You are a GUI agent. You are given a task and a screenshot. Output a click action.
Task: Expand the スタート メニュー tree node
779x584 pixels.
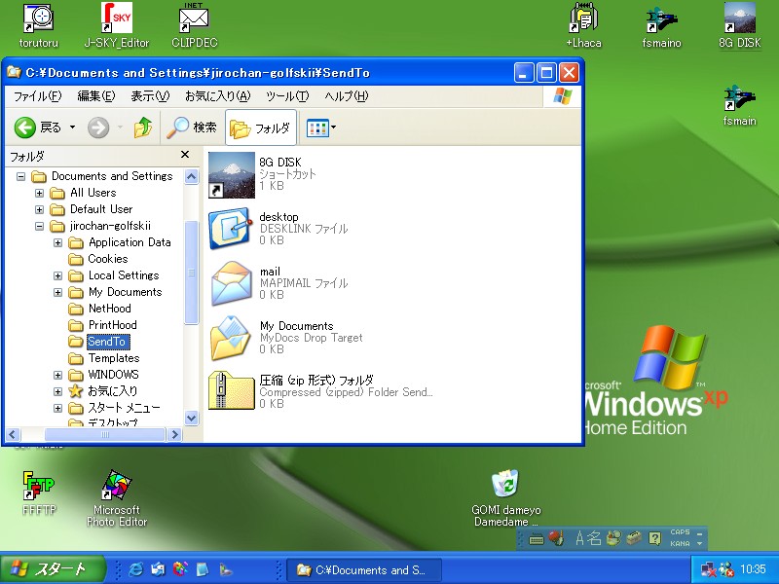(x=58, y=408)
